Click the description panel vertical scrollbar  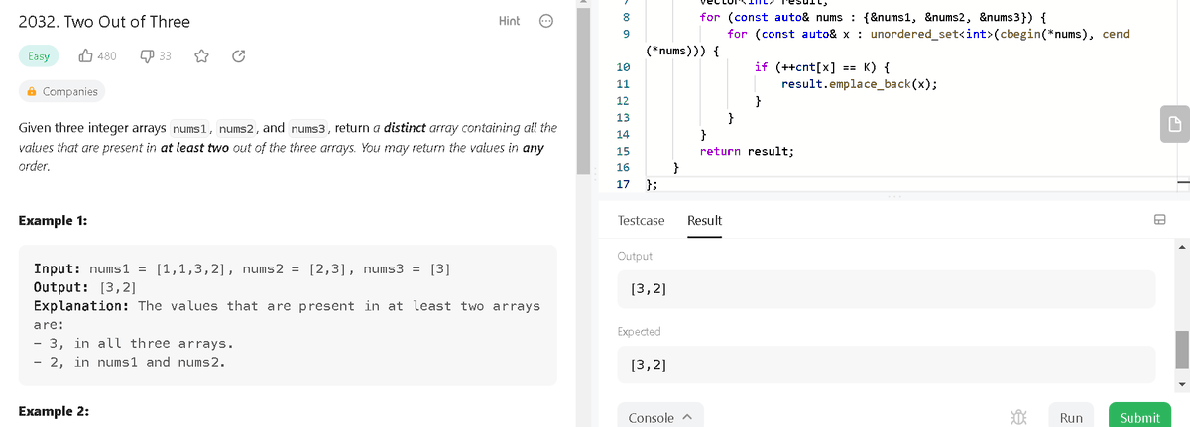pyautogui.click(x=582, y=89)
